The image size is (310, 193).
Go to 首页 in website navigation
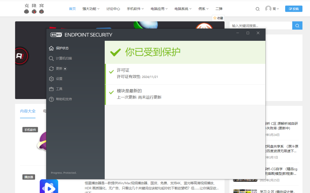[x=72, y=9]
